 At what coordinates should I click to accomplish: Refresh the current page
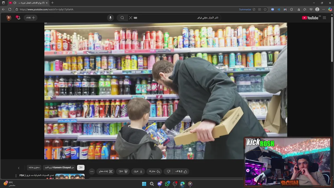(10, 9)
